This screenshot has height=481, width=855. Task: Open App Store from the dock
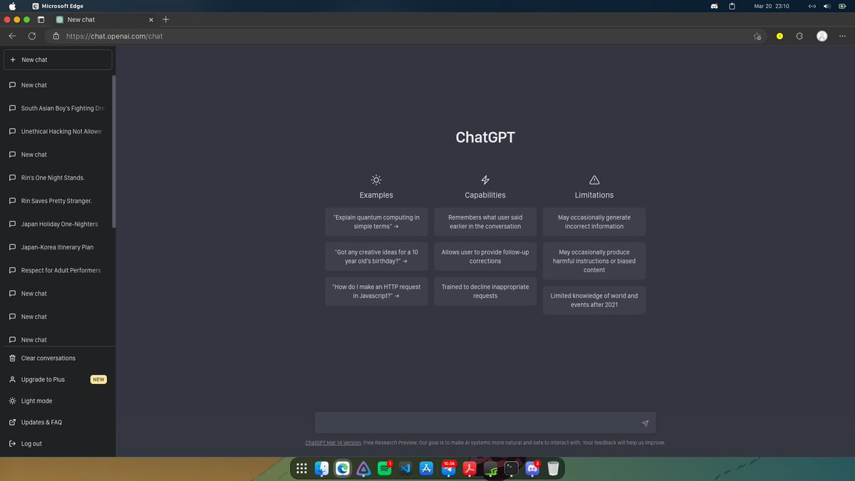coord(427,468)
